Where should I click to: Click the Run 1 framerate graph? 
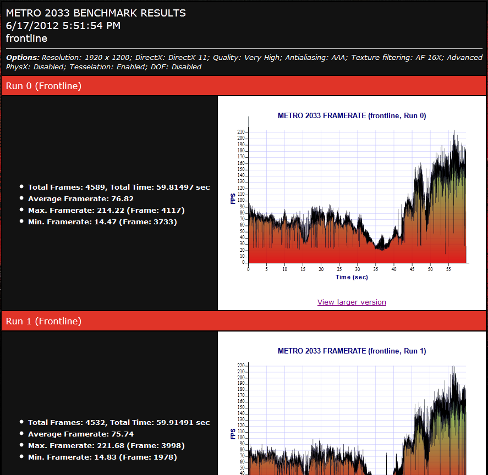pos(352,410)
